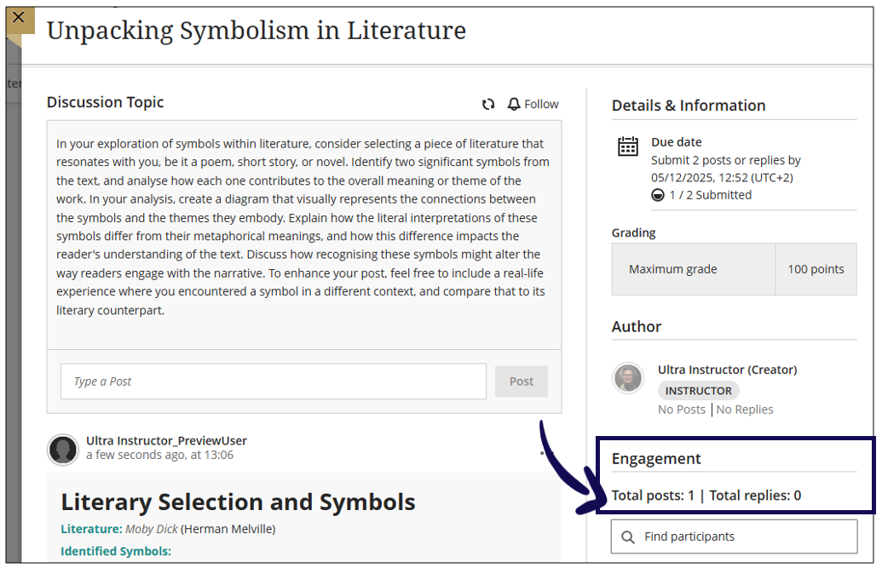This screenshot has height=568, width=882.
Task: Select the No Replies link
Action: point(745,410)
